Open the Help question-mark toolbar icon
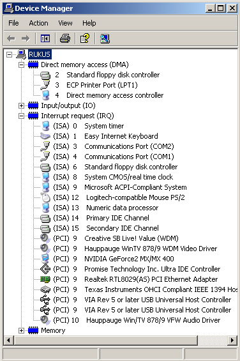The width and height of the screenshot is (240, 361). pyautogui.click(x=85, y=38)
